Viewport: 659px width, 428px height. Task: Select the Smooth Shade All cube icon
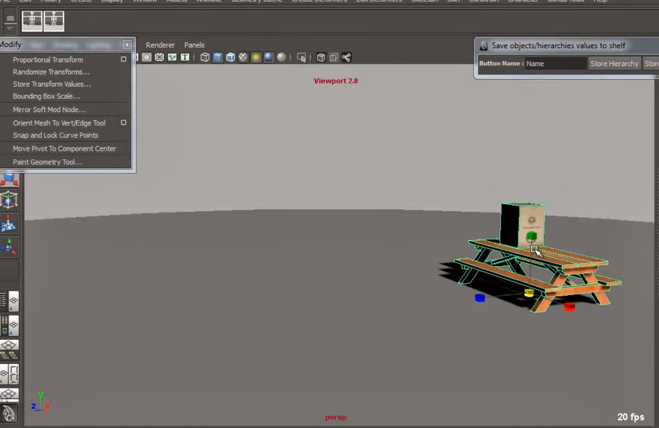coord(217,57)
